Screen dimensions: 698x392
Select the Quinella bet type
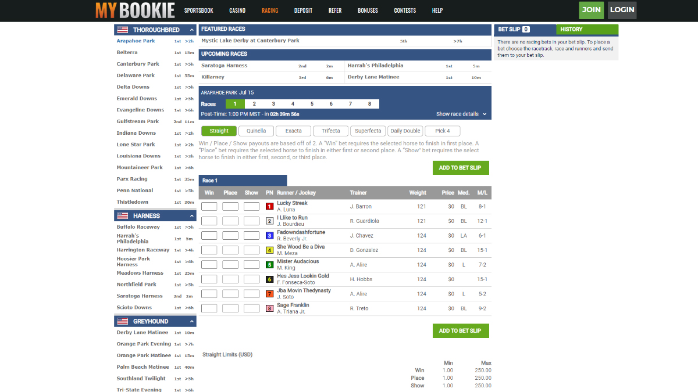coord(257,131)
